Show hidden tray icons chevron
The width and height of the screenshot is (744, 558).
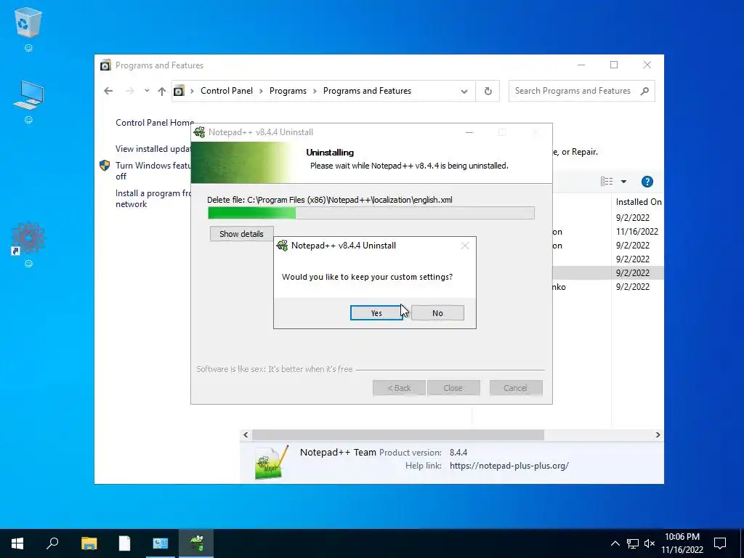coord(615,543)
